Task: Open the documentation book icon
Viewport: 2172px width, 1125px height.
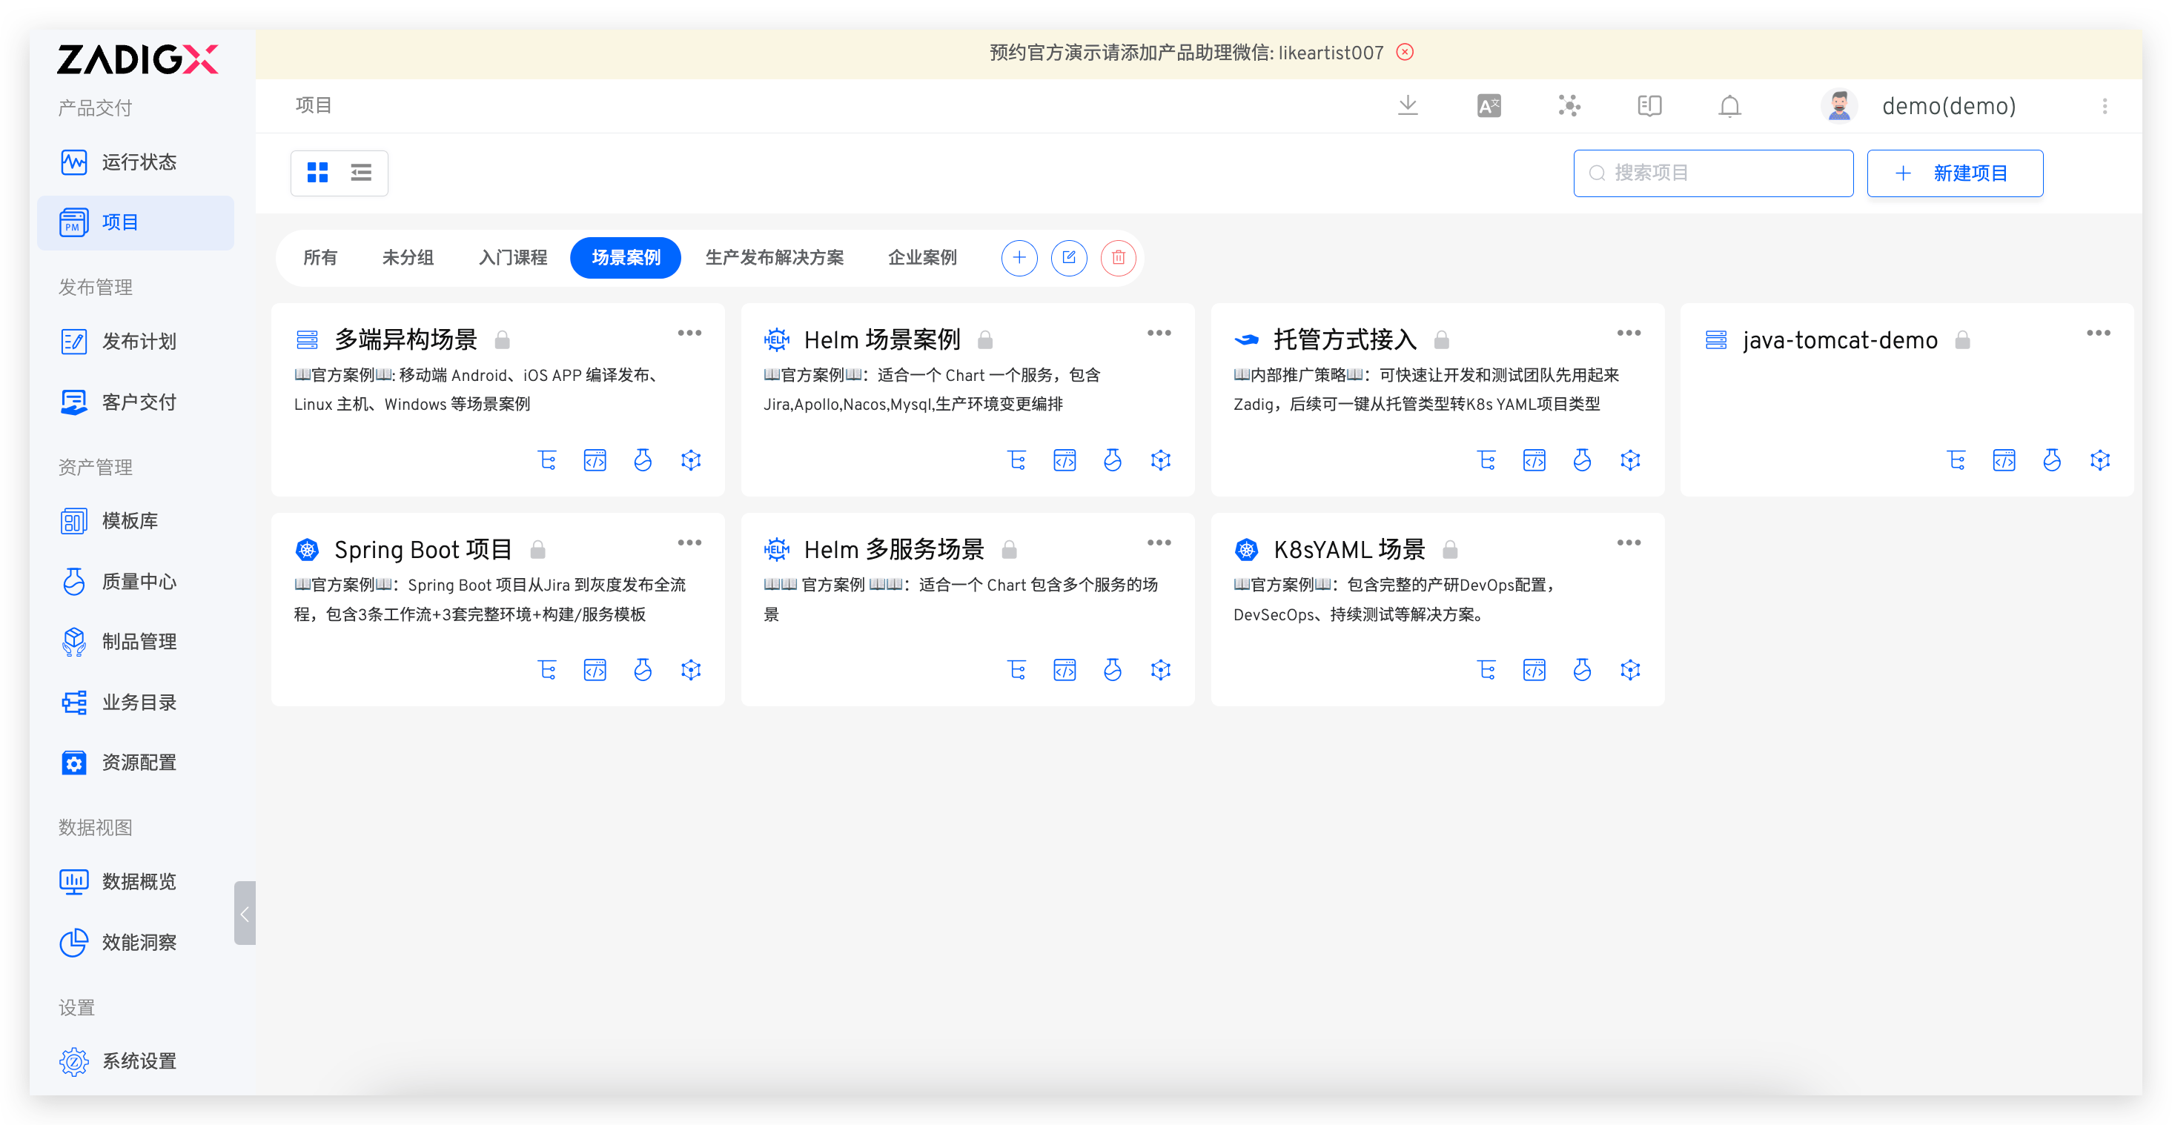Action: pyautogui.click(x=1649, y=106)
